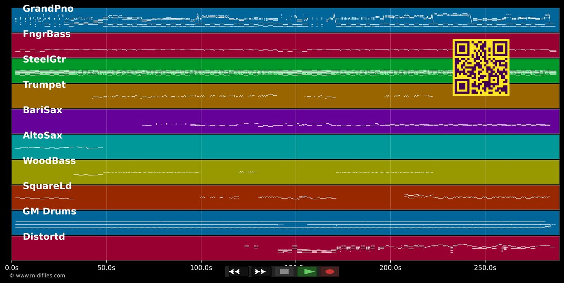564x283 pixels.
Task: Click the AltoSax track label
Action: click(x=42, y=136)
